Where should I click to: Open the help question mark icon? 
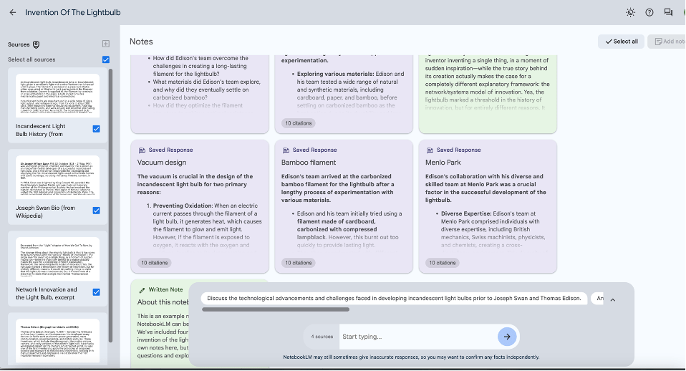(649, 12)
